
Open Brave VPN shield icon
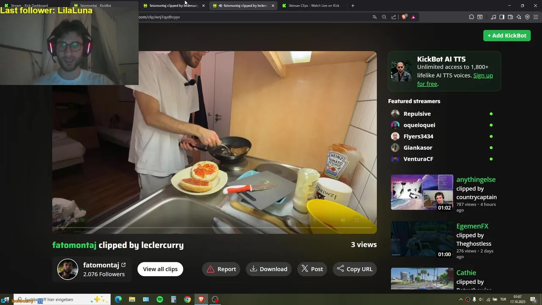(527, 17)
